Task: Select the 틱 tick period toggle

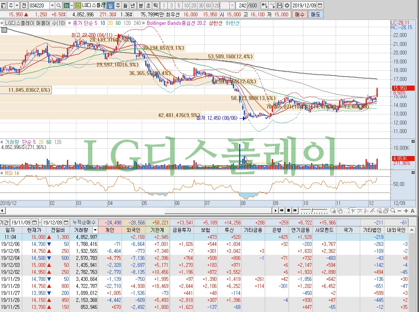Action: (x=156, y=5)
